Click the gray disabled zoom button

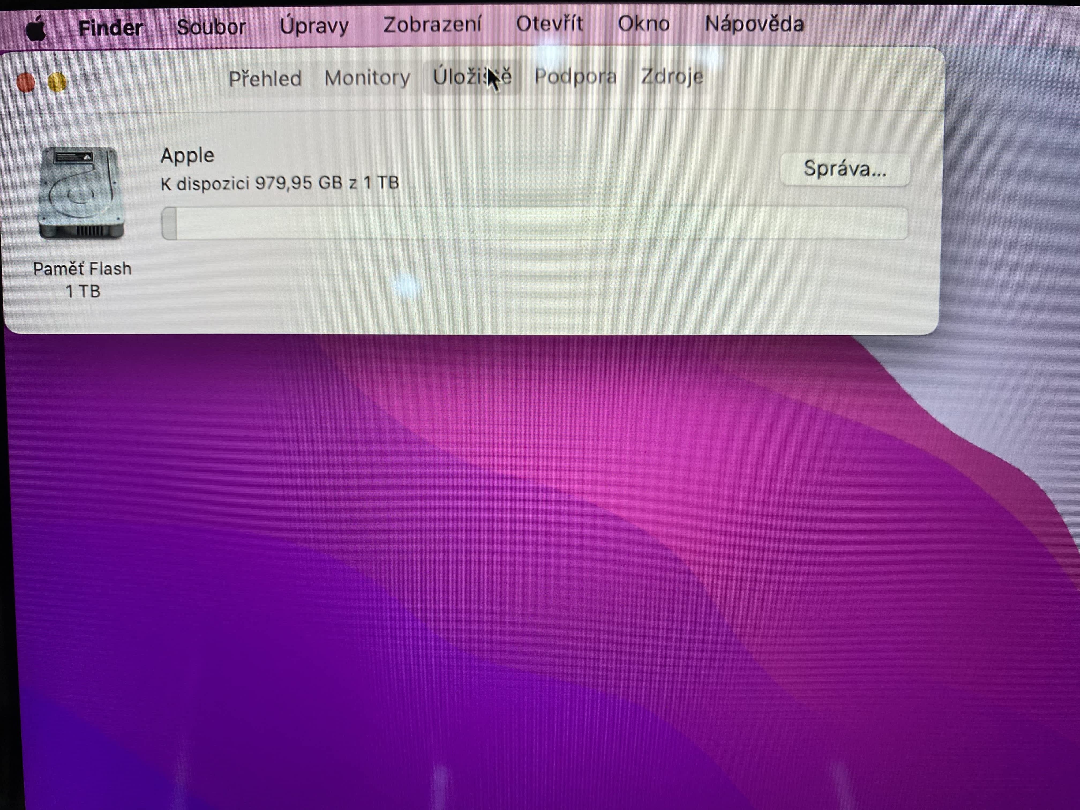coord(89,82)
